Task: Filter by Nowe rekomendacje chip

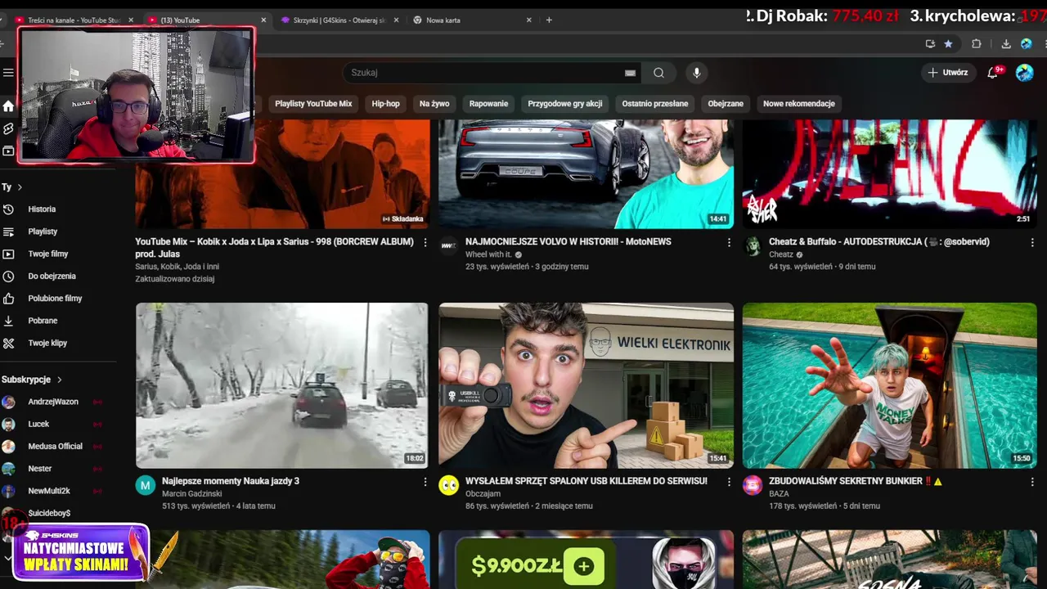Action: pyautogui.click(x=799, y=104)
